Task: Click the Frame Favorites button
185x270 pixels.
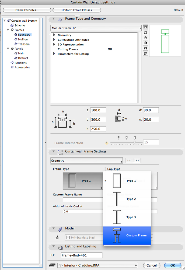Action: pyautogui.click(x=27, y=10)
